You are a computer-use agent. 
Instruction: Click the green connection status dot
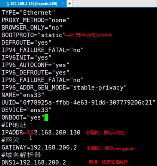(x=3, y=4)
